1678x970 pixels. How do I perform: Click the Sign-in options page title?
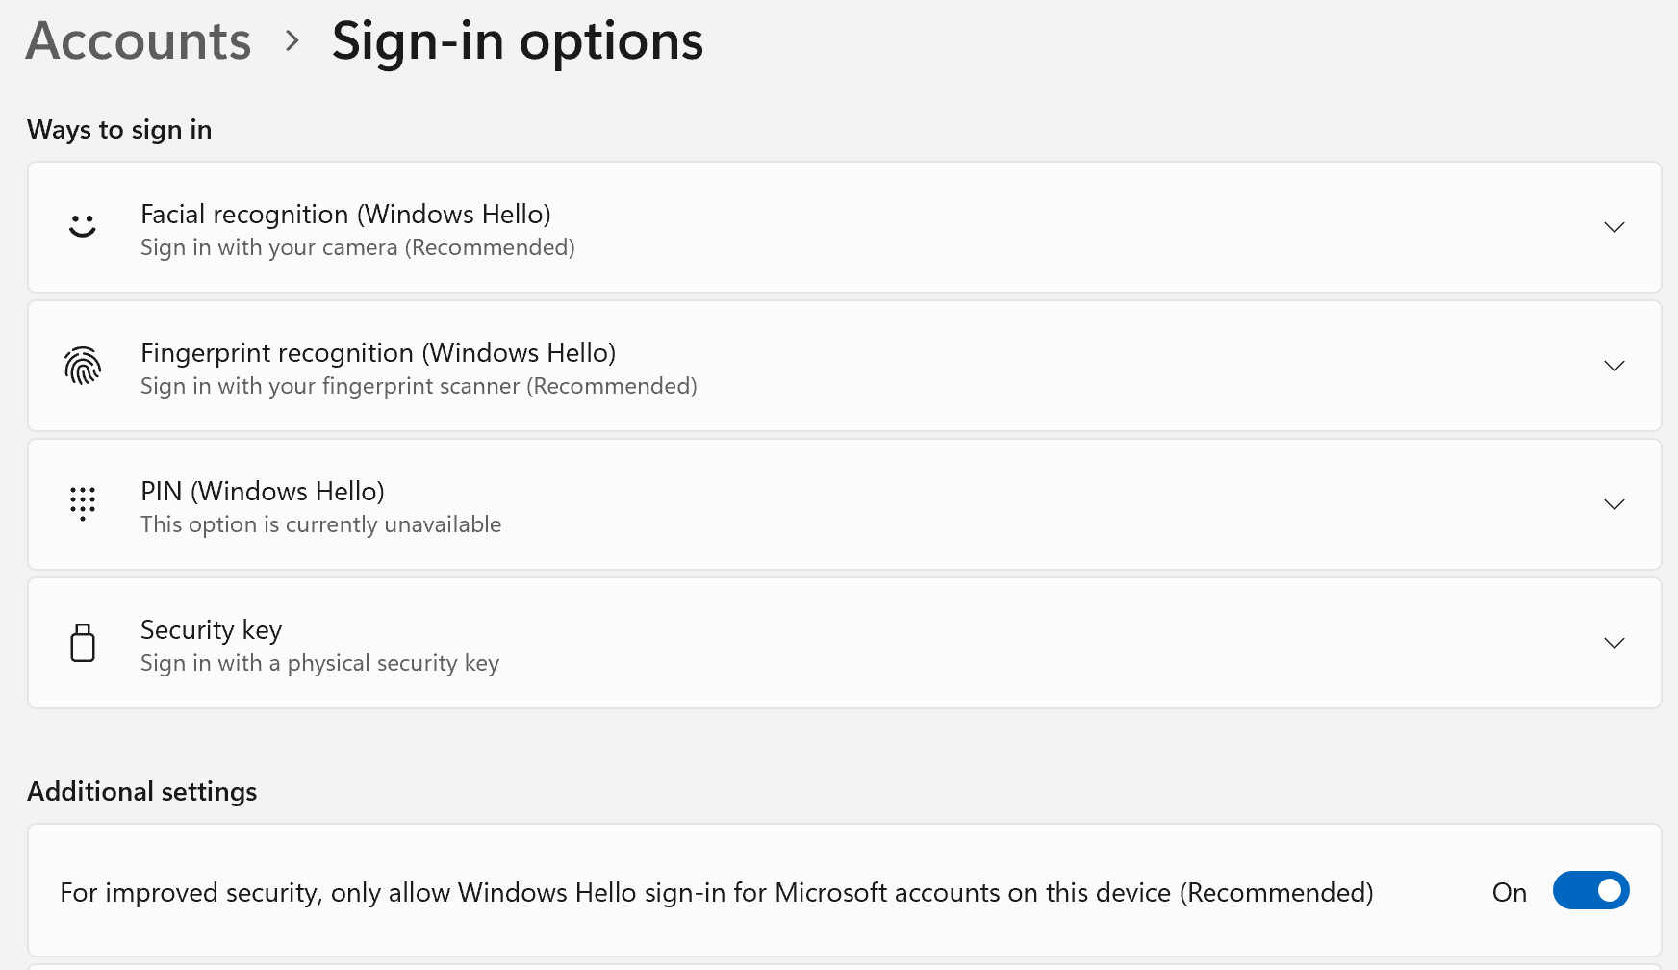point(517,40)
